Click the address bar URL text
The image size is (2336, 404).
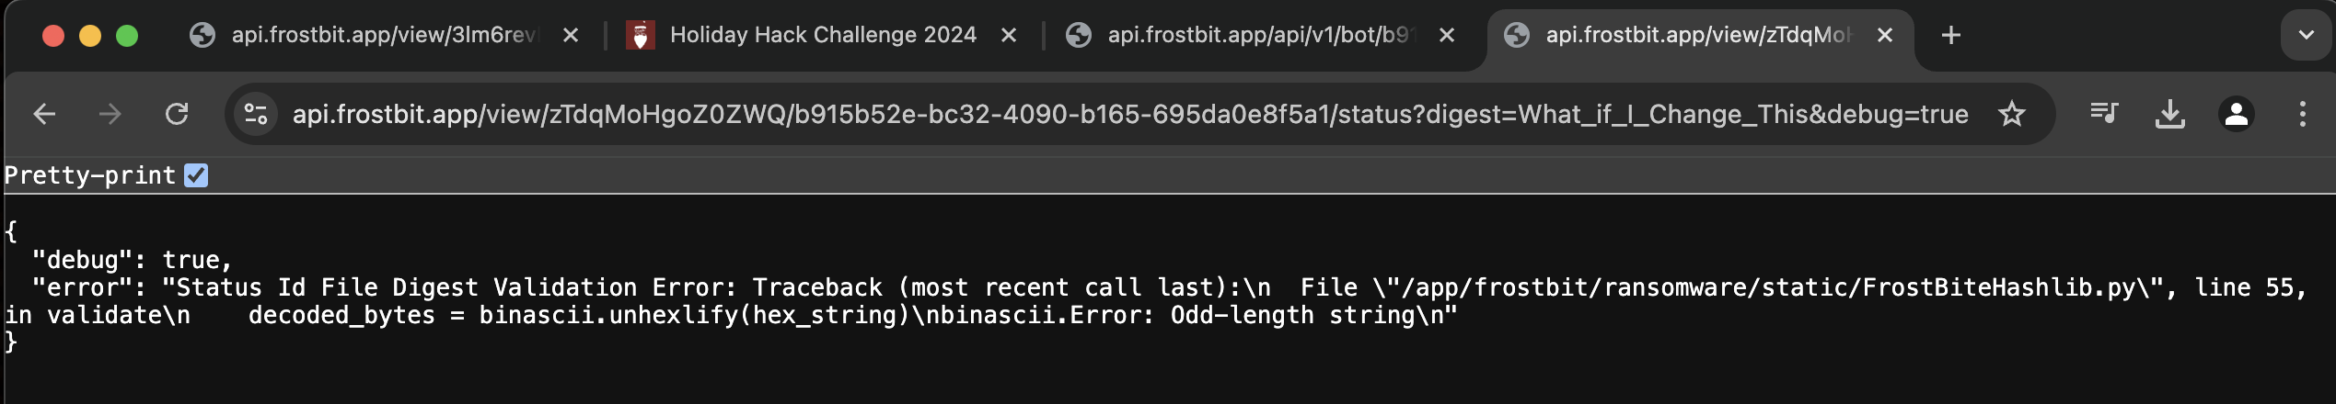coord(1130,114)
